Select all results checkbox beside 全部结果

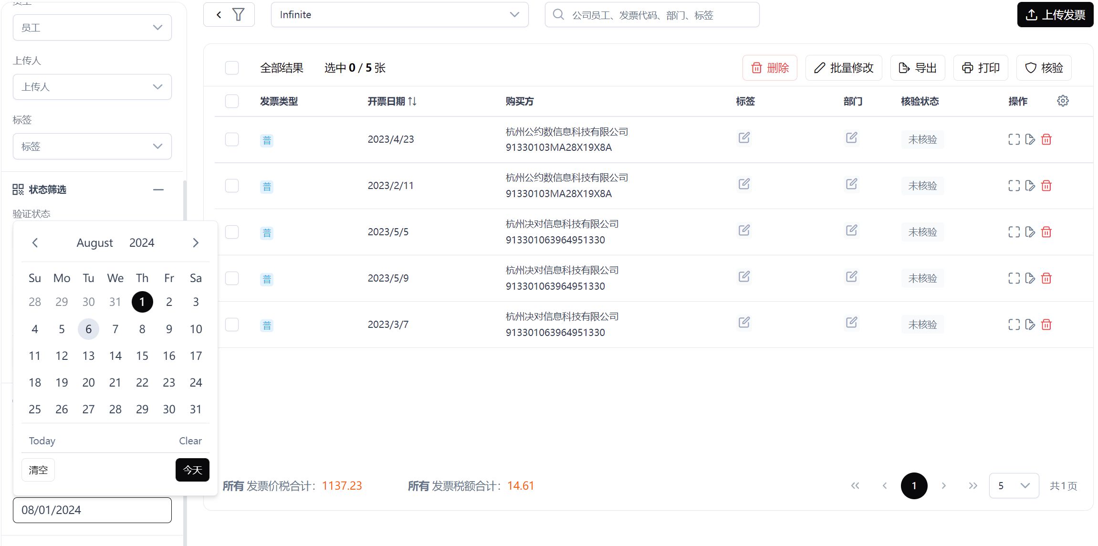(x=232, y=68)
